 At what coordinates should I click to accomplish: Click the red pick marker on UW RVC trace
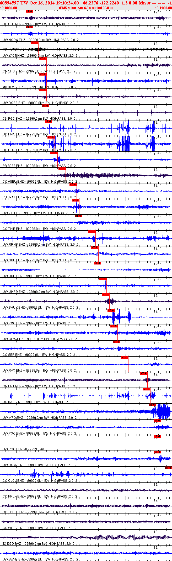(x=125, y=358)
